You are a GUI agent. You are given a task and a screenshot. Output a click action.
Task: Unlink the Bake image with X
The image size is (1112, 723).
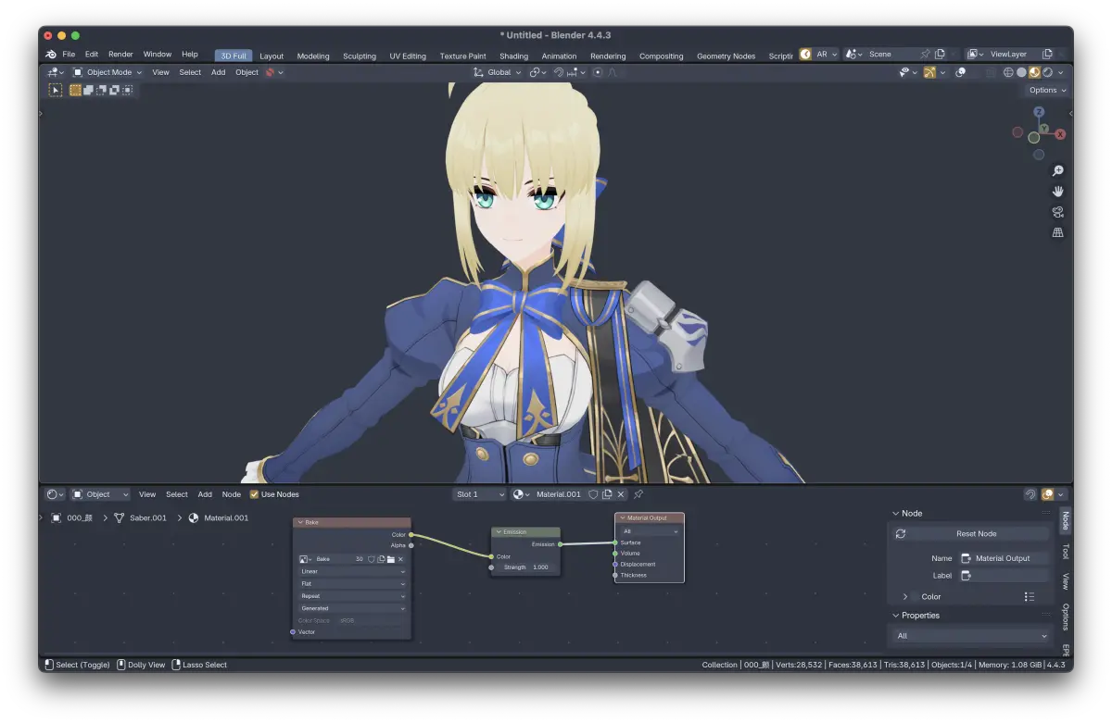point(401,559)
